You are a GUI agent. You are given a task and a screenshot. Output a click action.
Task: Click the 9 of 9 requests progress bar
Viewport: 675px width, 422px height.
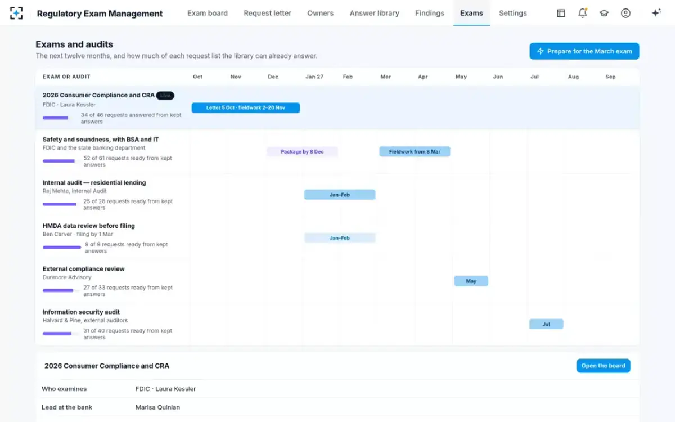point(62,248)
